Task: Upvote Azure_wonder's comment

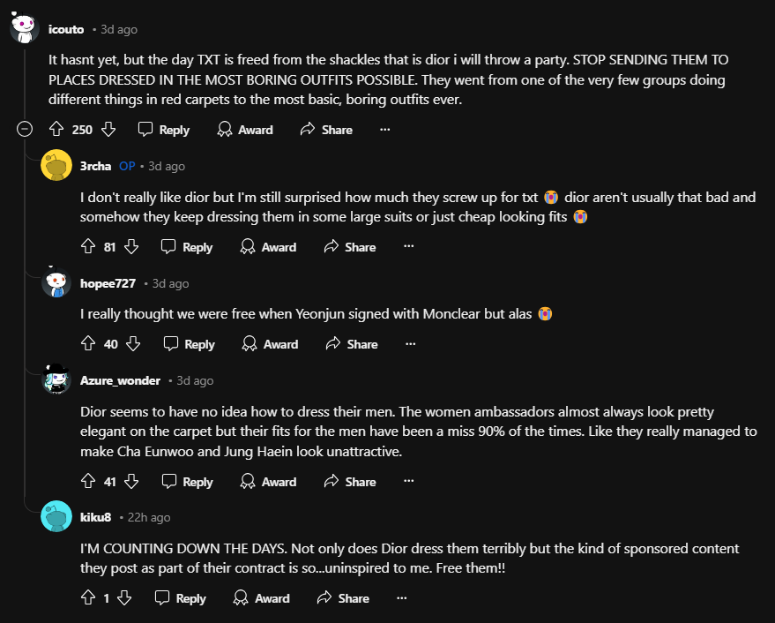Action: [x=88, y=482]
